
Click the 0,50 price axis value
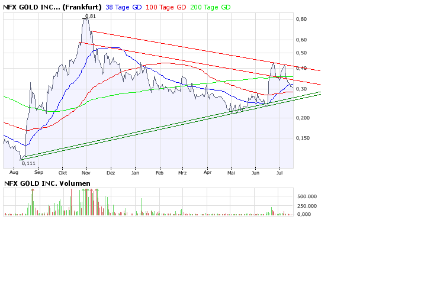(x=301, y=53)
